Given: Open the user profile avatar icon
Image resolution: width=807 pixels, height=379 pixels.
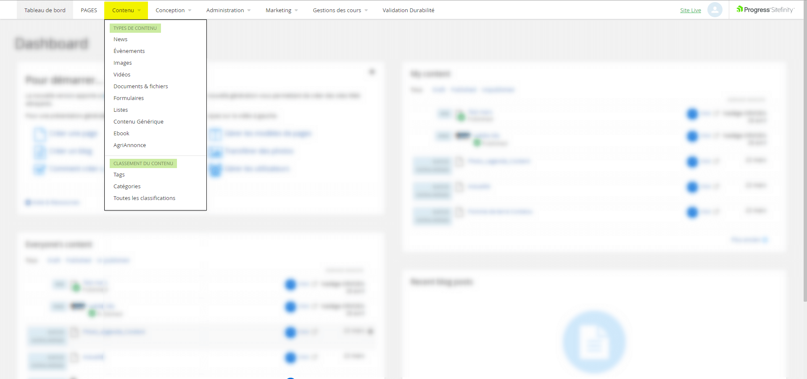Looking at the screenshot, I should click(x=715, y=10).
